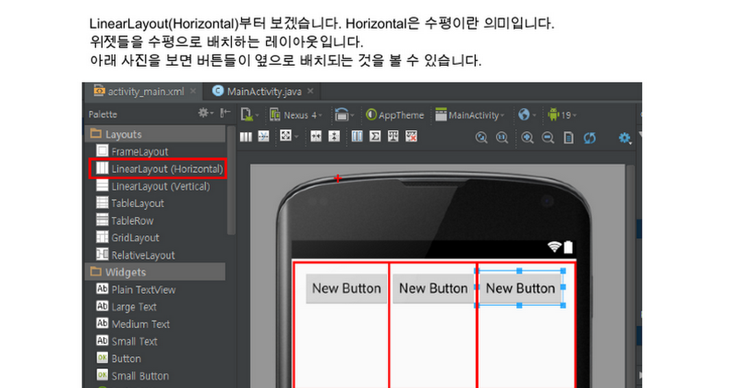Open the screen orientation dropdown
Screen dimensions: 739x388
(x=344, y=115)
